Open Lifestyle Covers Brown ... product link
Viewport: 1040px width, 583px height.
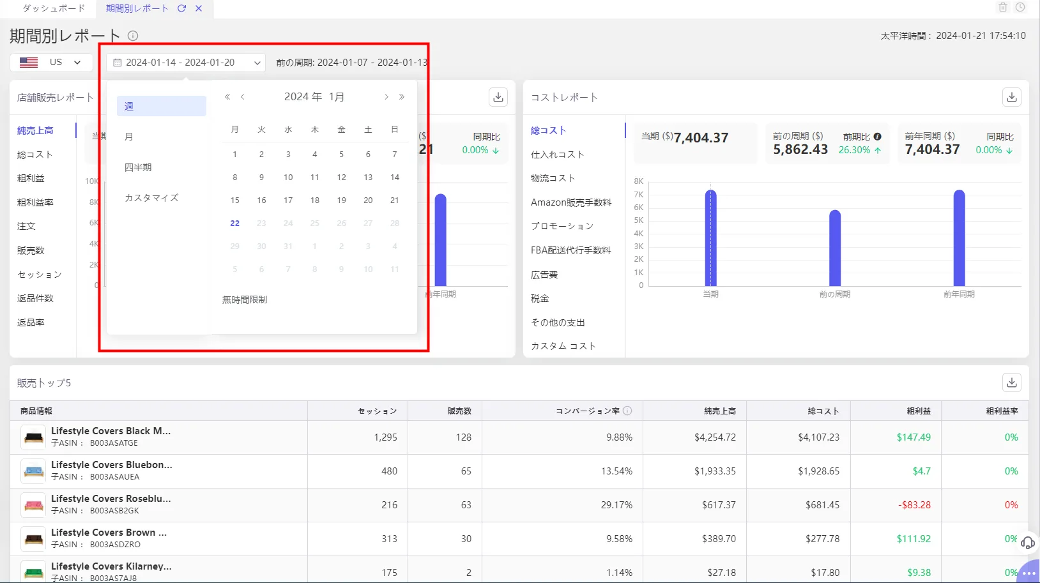(109, 533)
